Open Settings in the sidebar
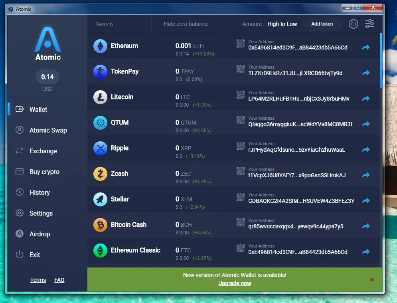397x303 pixels. [x=41, y=213]
